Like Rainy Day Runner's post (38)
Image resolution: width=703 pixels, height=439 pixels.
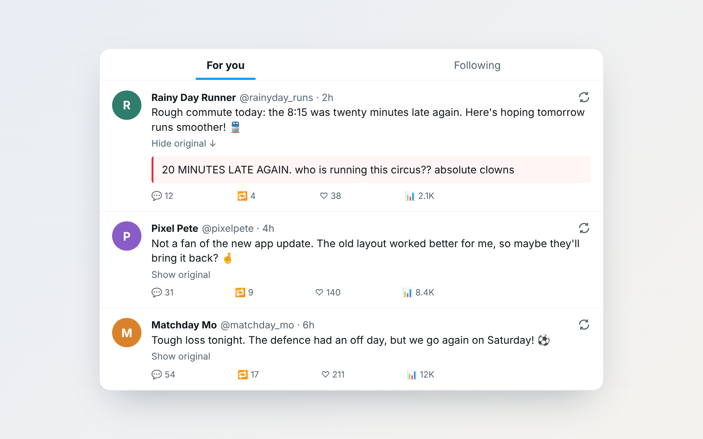330,196
